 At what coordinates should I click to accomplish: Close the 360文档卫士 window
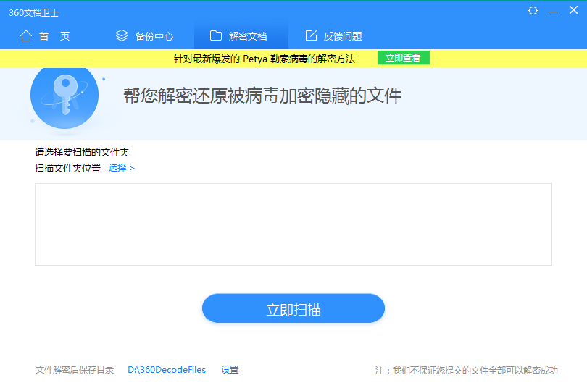(x=573, y=11)
